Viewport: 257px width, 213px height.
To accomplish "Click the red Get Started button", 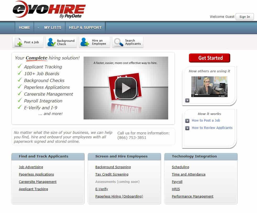I will (x=210, y=58).
